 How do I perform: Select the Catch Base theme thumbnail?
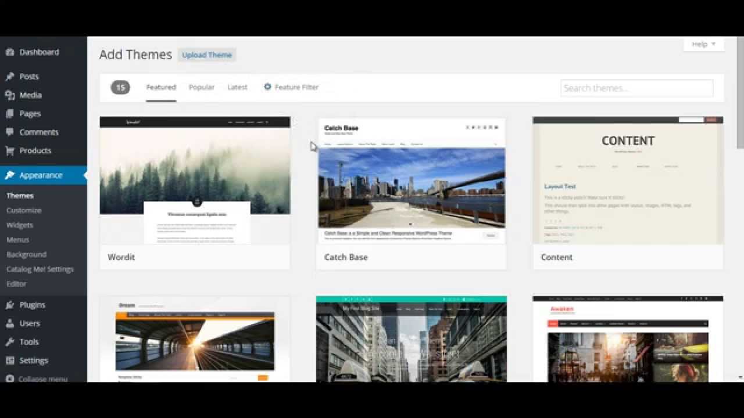coord(412,180)
